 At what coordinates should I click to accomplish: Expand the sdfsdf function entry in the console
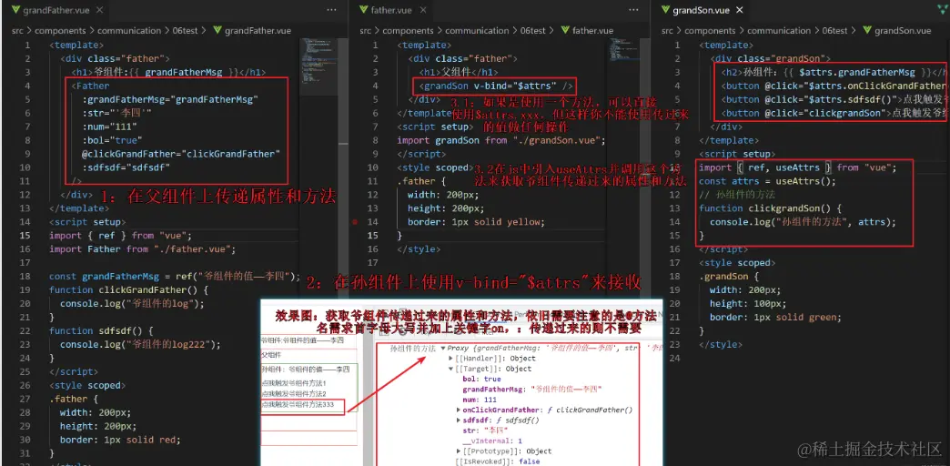click(x=459, y=420)
